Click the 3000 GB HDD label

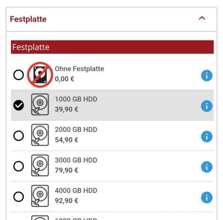click(x=76, y=160)
